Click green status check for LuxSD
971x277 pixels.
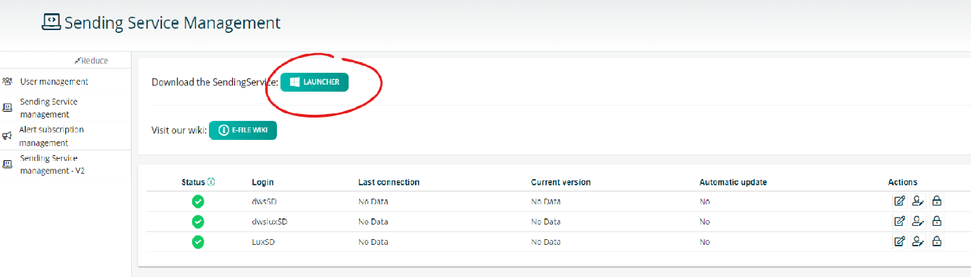click(x=198, y=242)
